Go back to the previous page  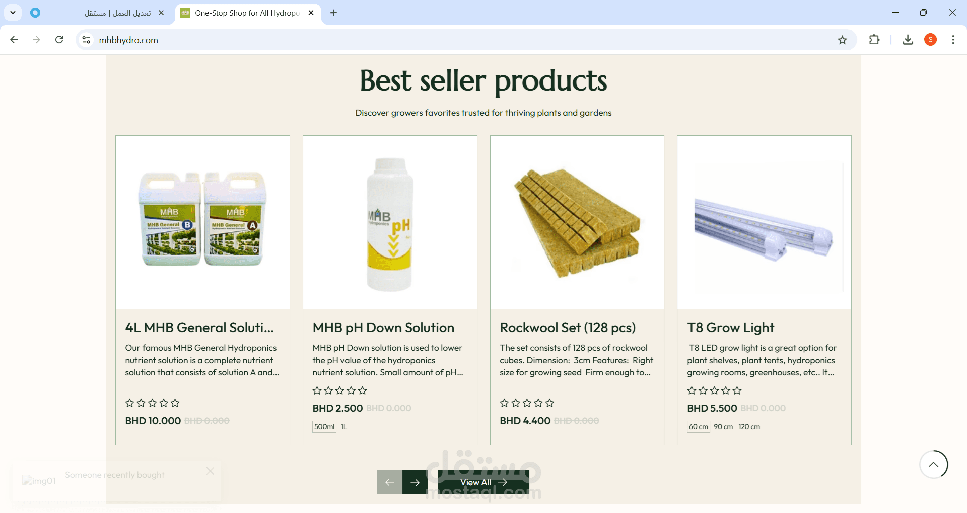pyautogui.click(x=14, y=40)
